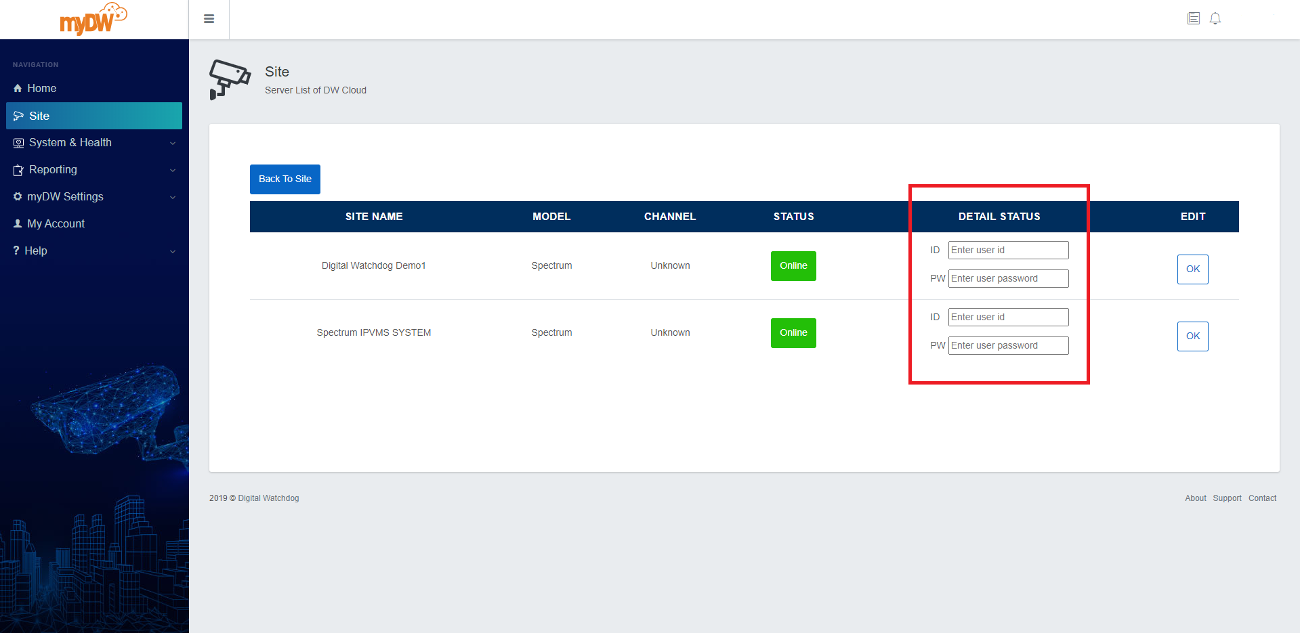Image resolution: width=1300 pixels, height=633 pixels.
Task: Open myDW Settings menu item
Action: (x=94, y=197)
